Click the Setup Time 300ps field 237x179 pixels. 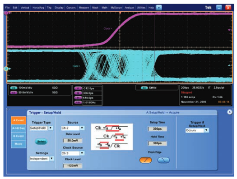[158, 129]
